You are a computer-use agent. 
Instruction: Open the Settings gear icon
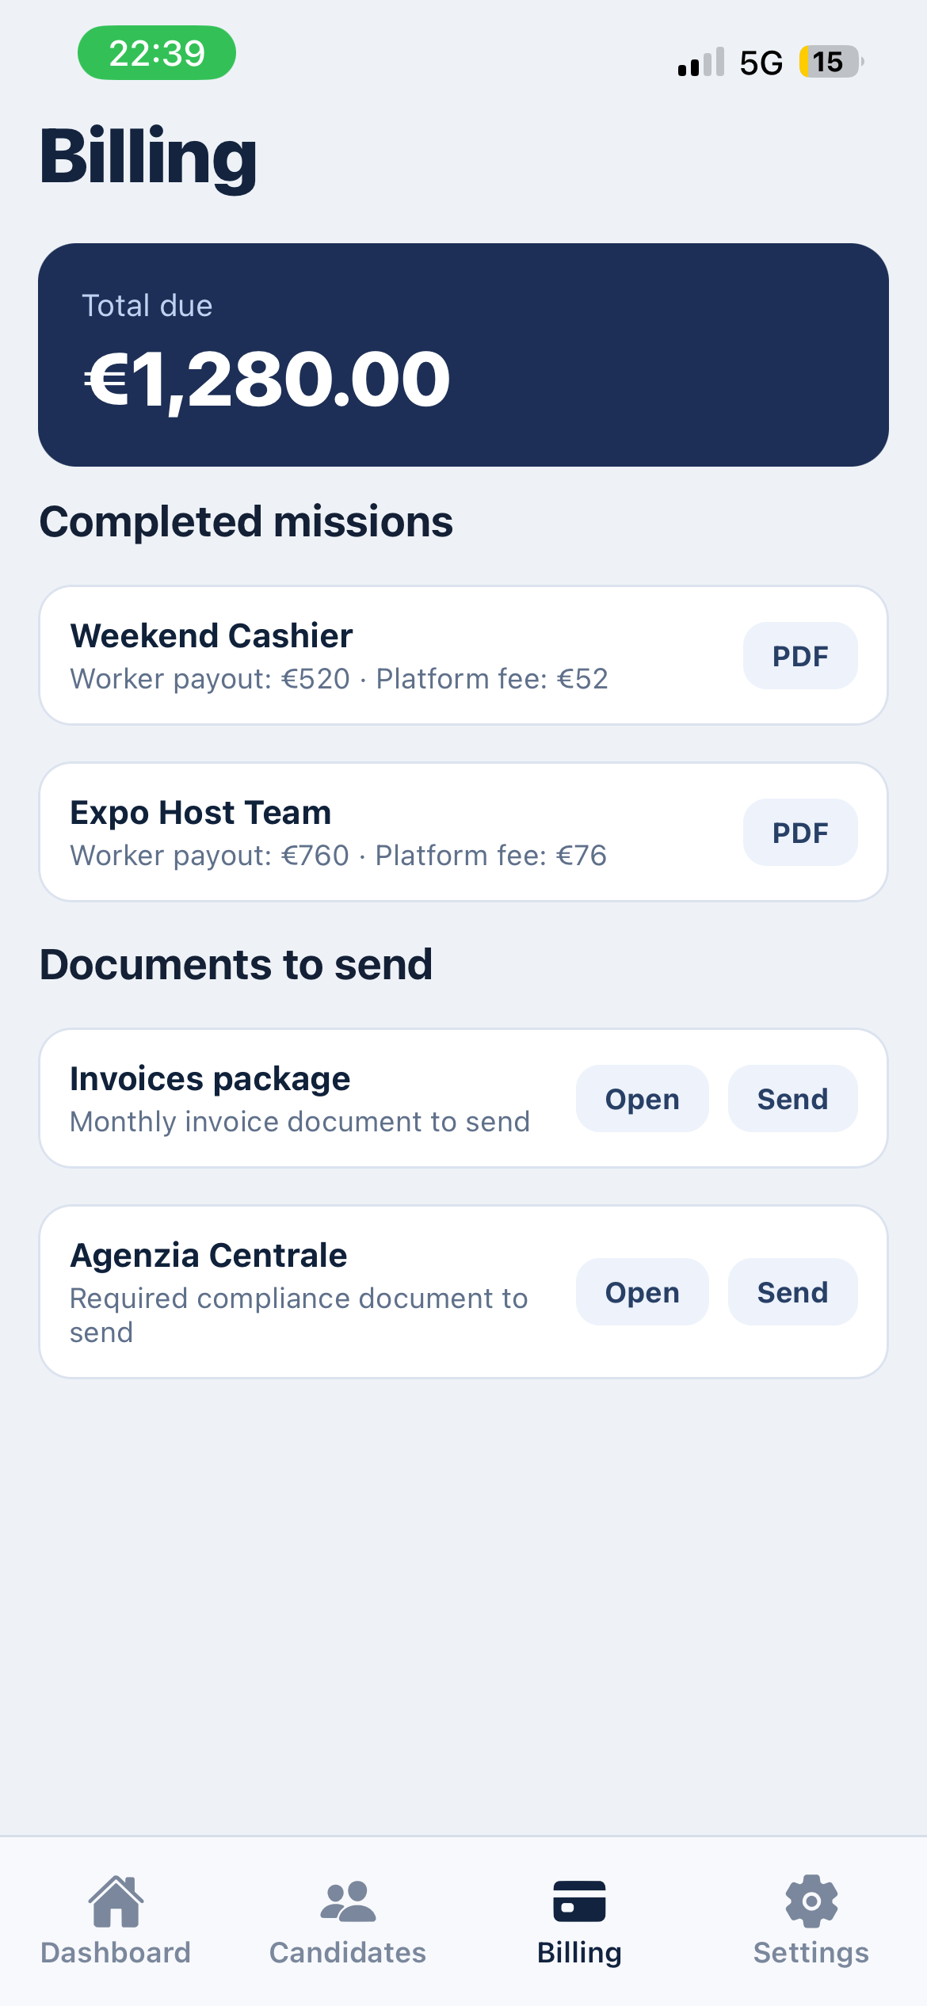(x=811, y=1901)
